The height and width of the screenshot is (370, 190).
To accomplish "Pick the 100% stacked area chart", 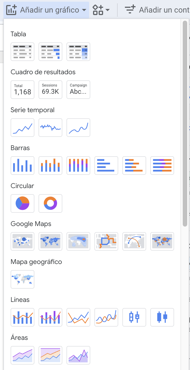I will pos(50,355).
